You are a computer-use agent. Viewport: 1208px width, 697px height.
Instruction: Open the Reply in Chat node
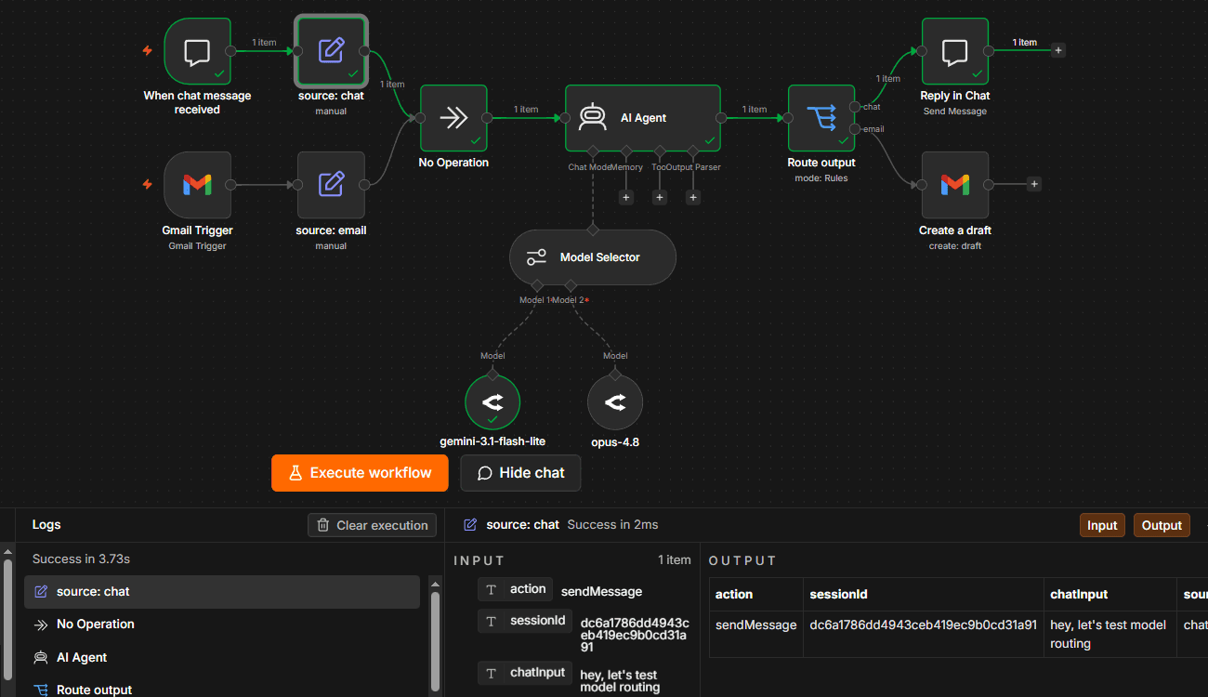pos(955,51)
